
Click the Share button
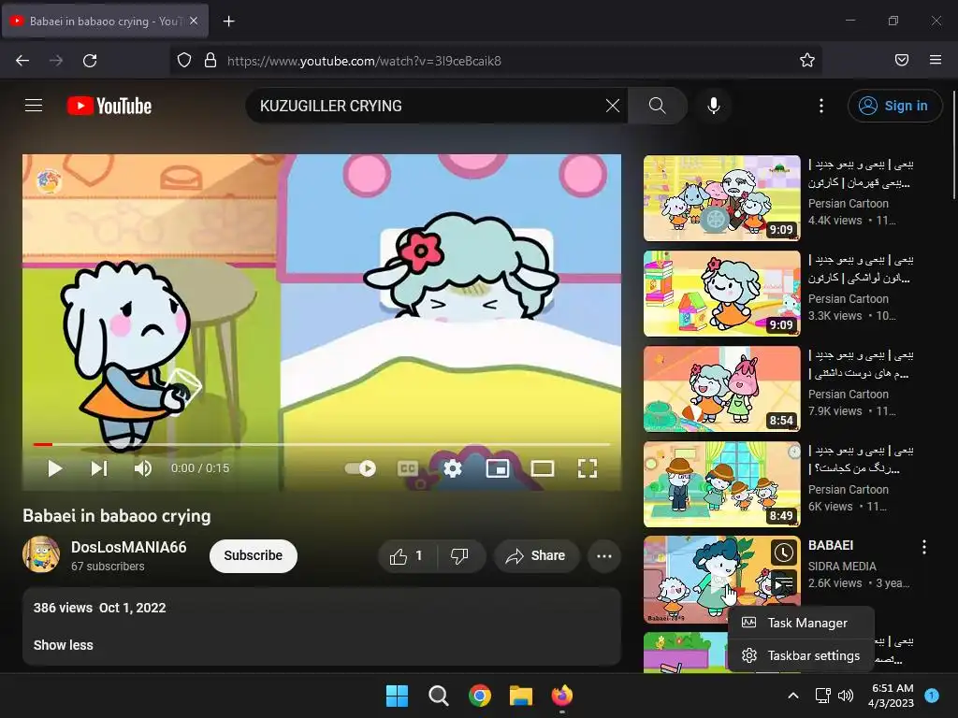pyautogui.click(x=536, y=555)
